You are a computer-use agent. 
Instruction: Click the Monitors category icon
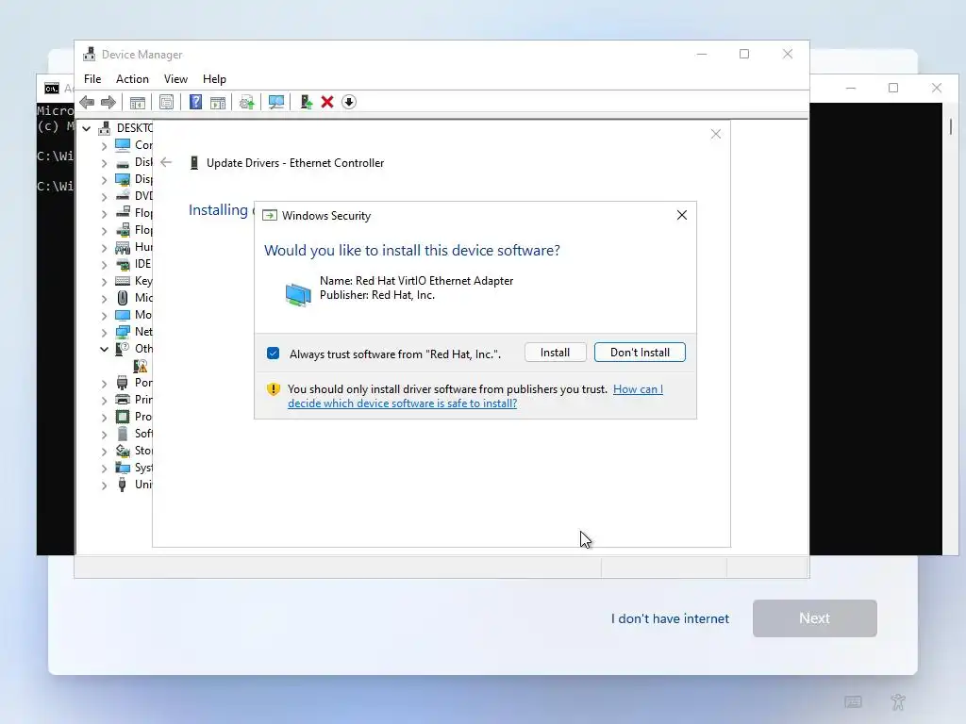tap(123, 315)
